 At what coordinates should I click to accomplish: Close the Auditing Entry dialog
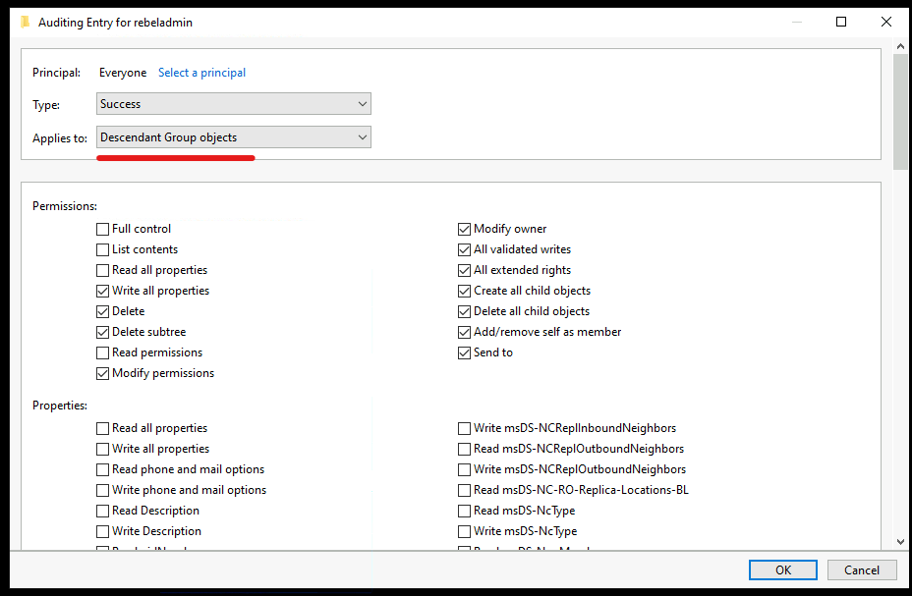[885, 22]
